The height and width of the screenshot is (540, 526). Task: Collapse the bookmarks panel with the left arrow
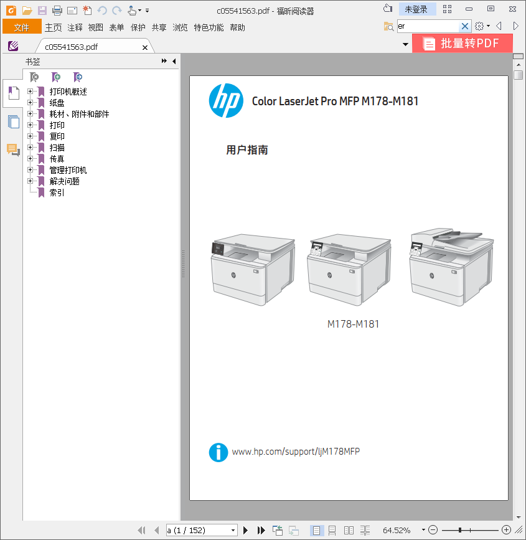174,61
